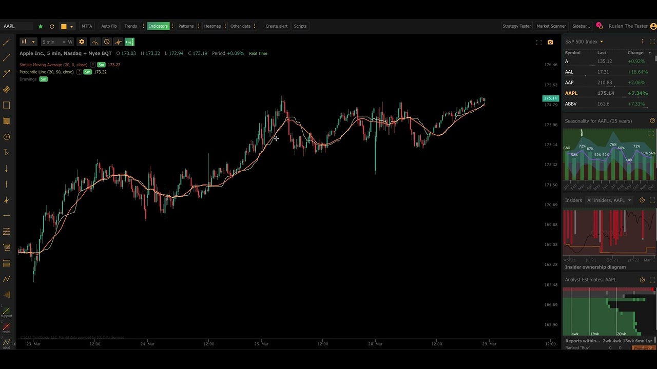Click the zigzag line icon beside the gear
657x369 pixels.
95,42
